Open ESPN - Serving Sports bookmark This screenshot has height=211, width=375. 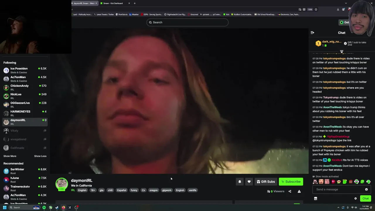[151, 14]
